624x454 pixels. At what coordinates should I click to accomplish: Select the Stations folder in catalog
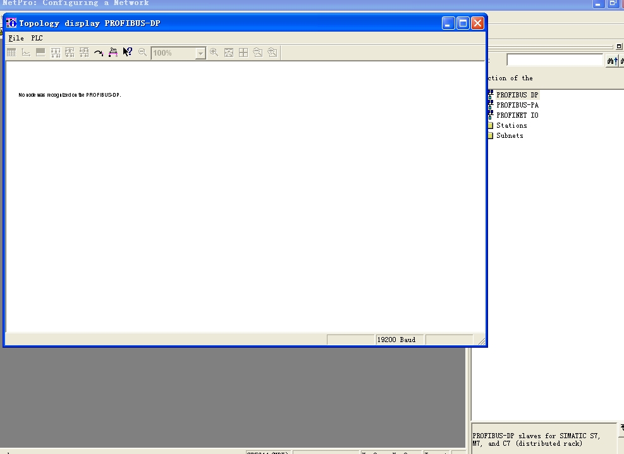coord(511,125)
